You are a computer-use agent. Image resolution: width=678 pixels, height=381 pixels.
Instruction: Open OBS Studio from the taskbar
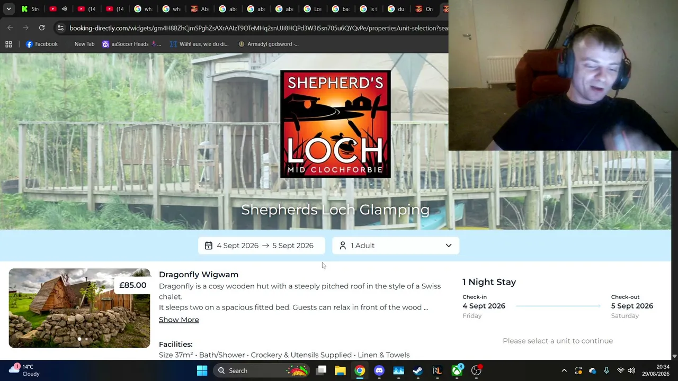[x=477, y=370]
